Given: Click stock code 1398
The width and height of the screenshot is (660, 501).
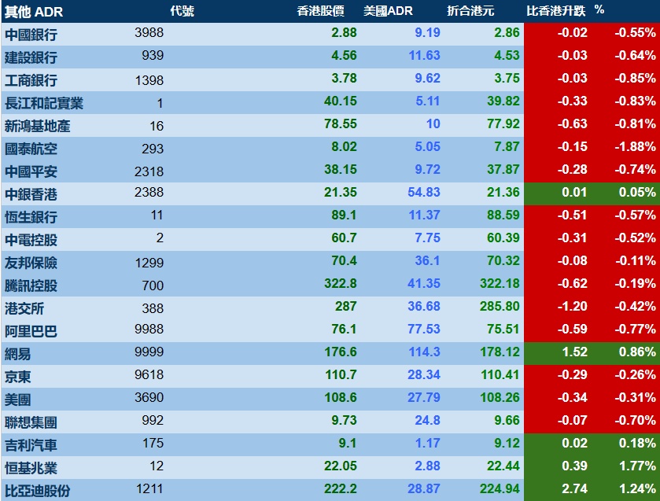Looking at the screenshot, I should 149,80.
